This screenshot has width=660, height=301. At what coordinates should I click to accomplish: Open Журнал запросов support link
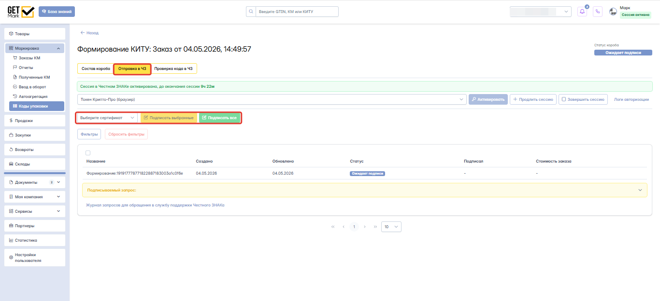[x=155, y=205]
